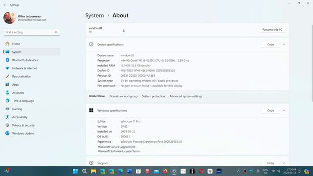This screenshot has width=313, height=176.
Task: Open Firefox from the taskbar
Action: click(x=165, y=171)
